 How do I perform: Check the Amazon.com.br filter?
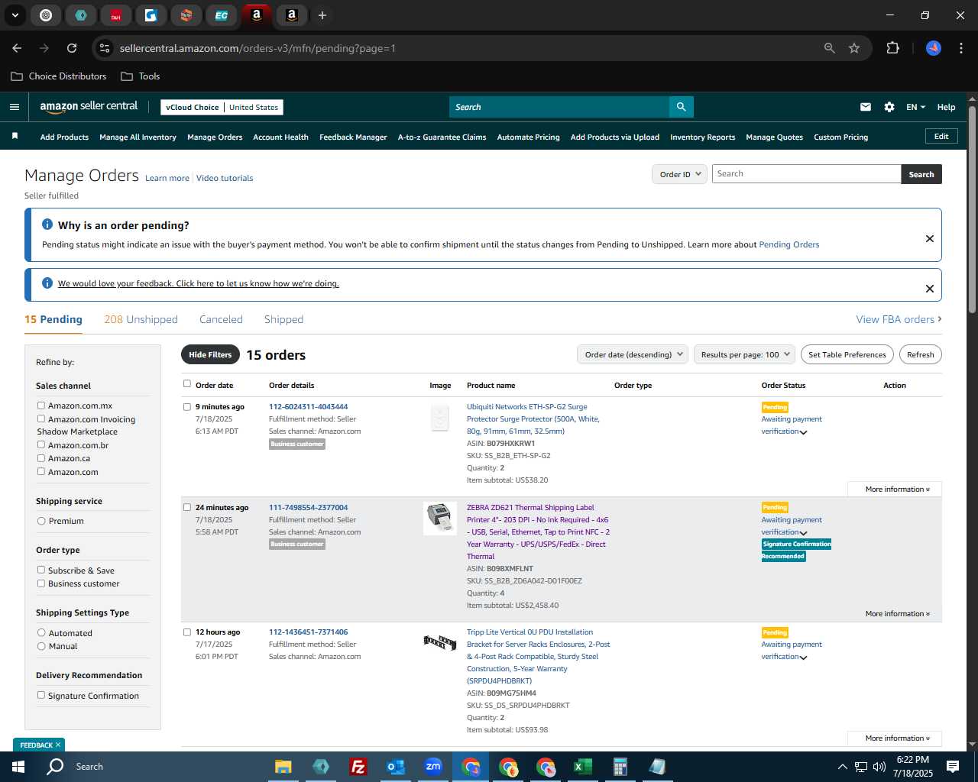click(41, 444)
